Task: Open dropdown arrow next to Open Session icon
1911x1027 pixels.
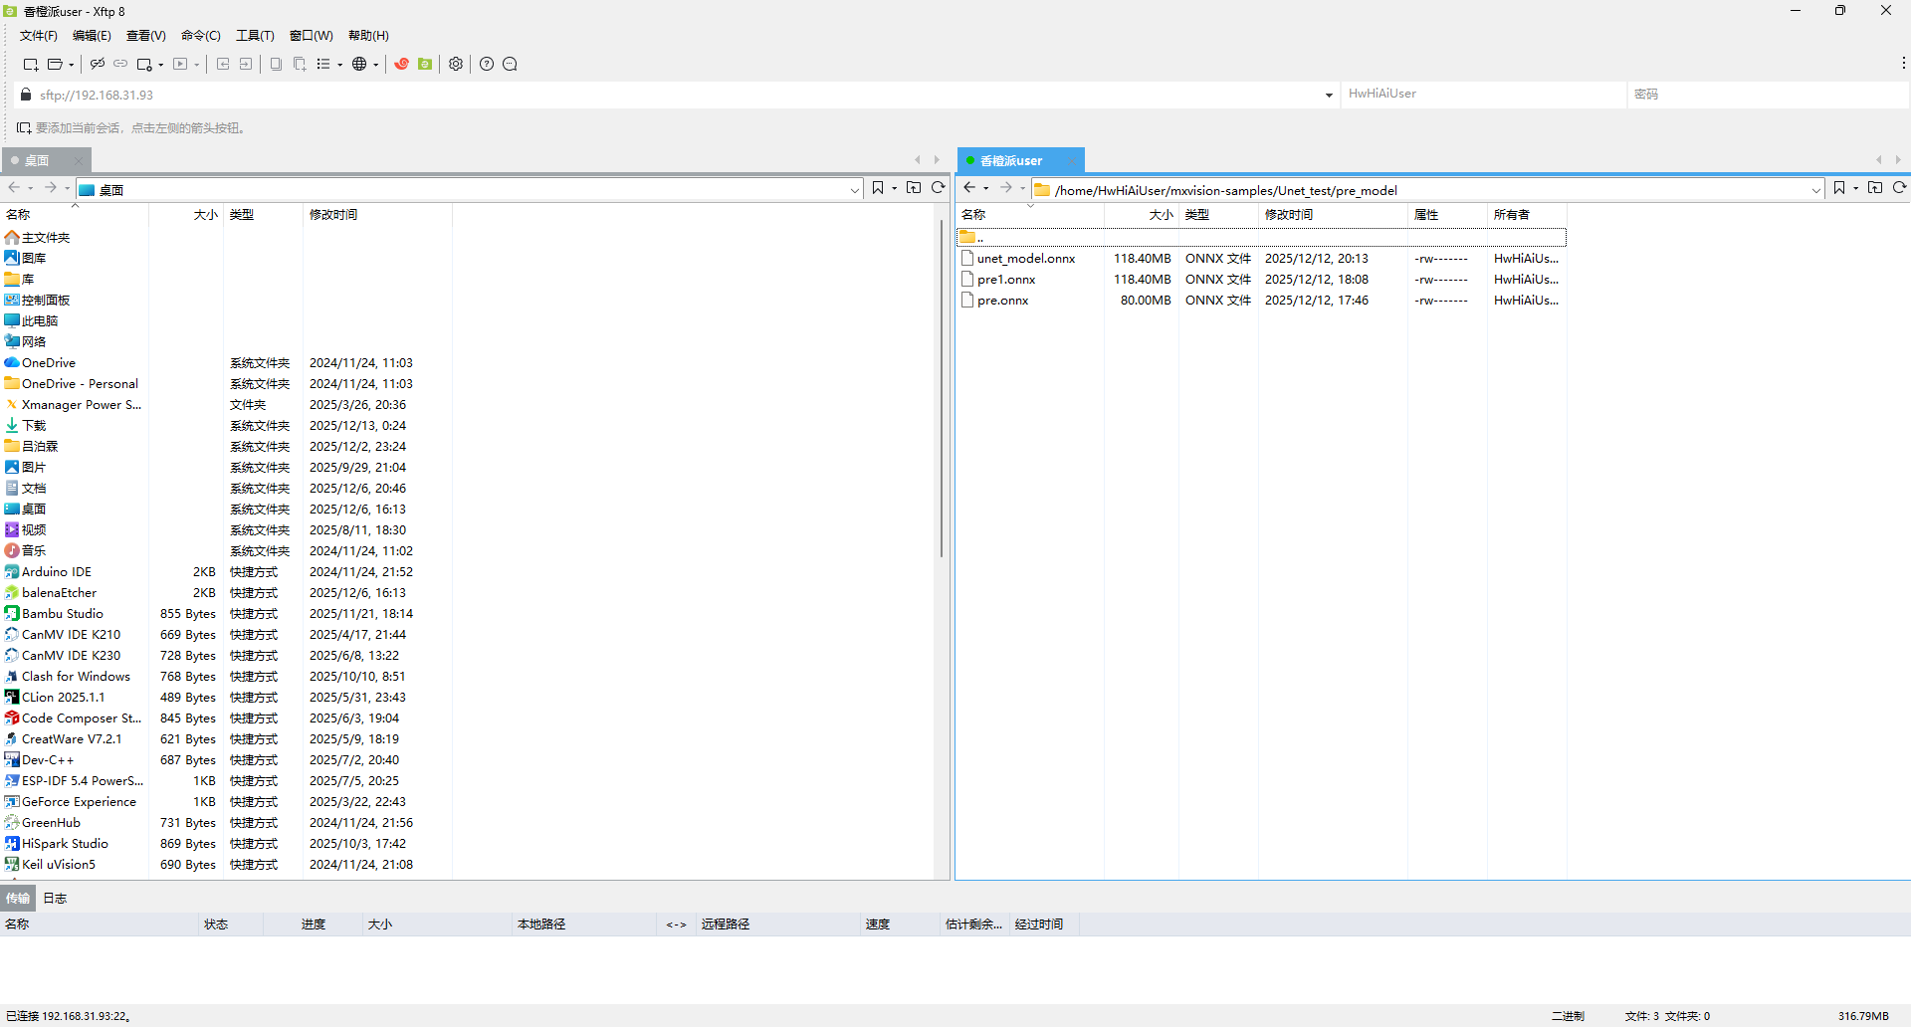Action: (x=71, y=65)
